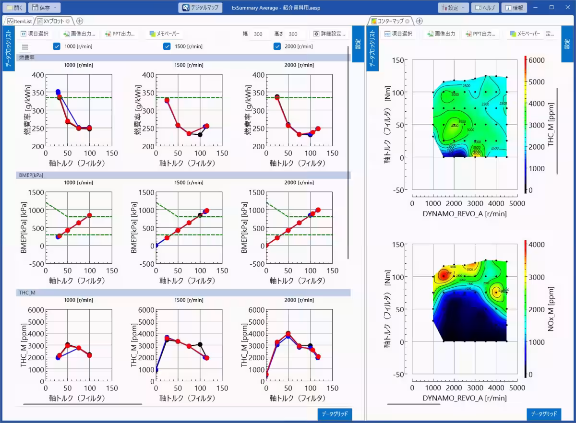Click the 幅 width input field
Screen dimensions: 576x423
pos(258,34)
